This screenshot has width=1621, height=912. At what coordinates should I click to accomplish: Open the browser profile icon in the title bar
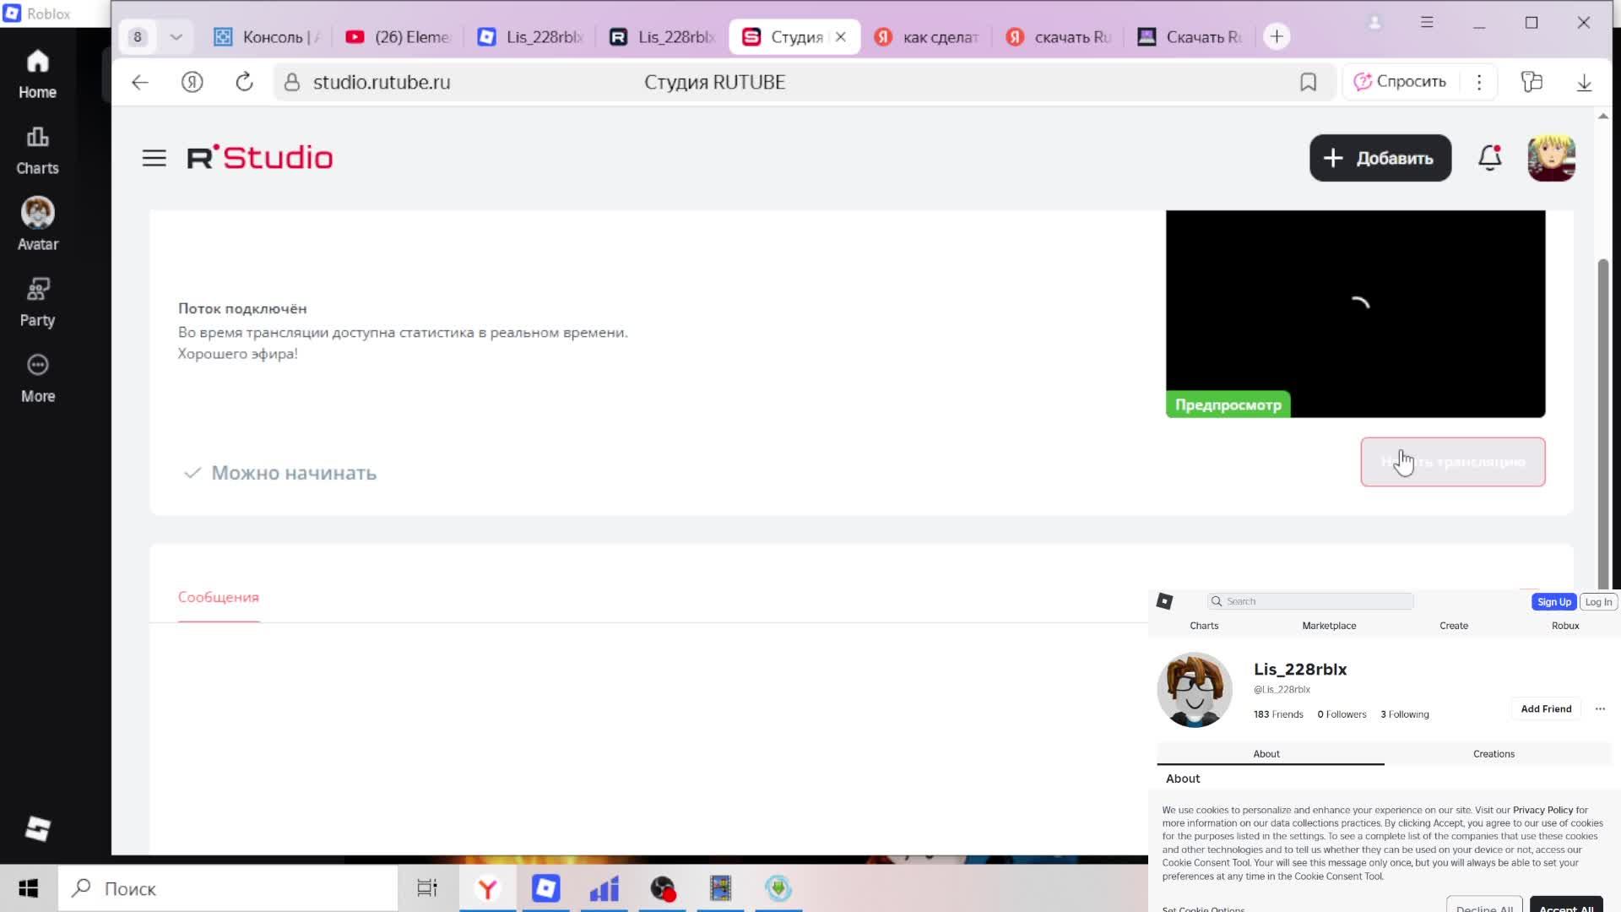[x=1374, y=23]
